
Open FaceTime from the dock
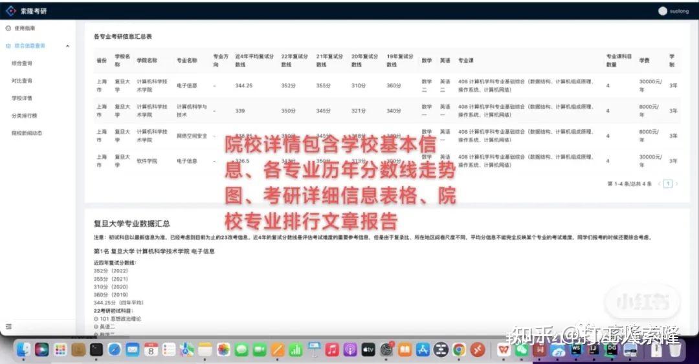pos(260,350)
